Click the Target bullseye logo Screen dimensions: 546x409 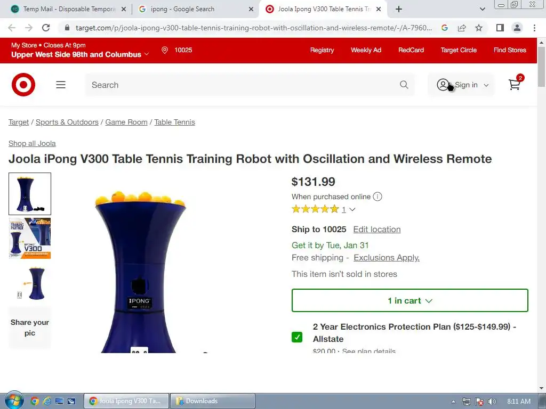point(23,85)
